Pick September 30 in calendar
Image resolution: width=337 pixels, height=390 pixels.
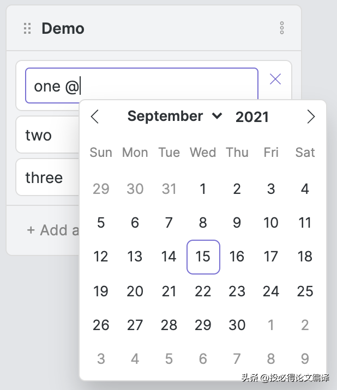click(x=237, y=325)
